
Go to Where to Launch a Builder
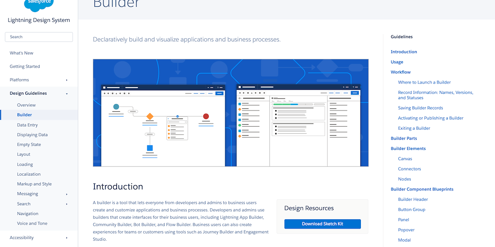[x=424, y=82]
